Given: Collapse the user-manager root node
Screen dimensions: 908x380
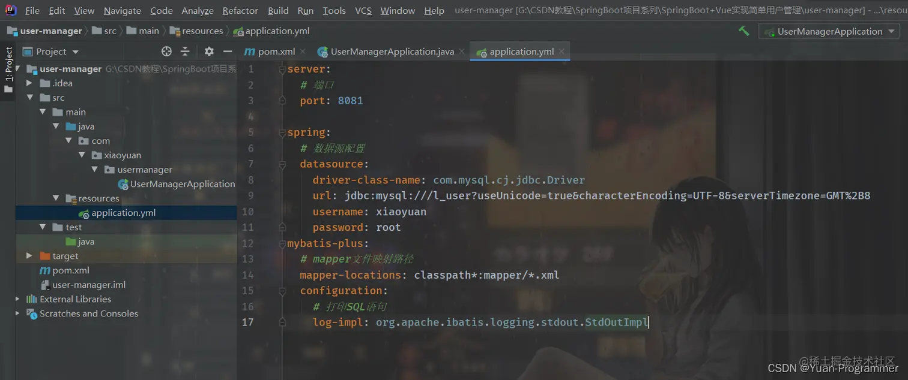Looking at the screenshot, I should (x=17, y=69).
